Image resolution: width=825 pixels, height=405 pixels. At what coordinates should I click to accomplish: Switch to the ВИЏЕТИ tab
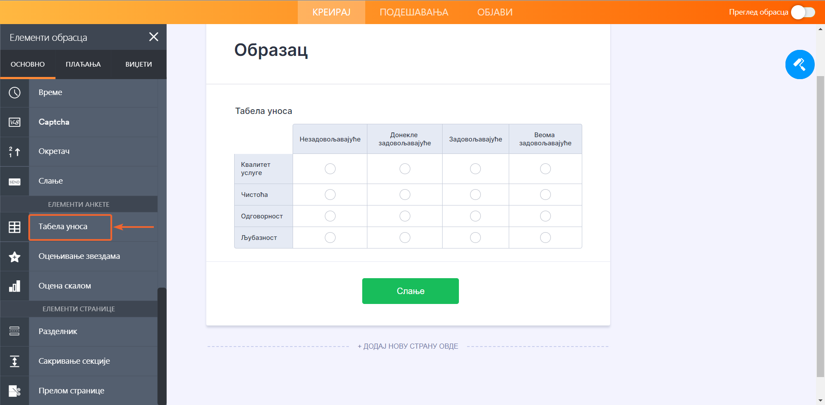(138, 64)
